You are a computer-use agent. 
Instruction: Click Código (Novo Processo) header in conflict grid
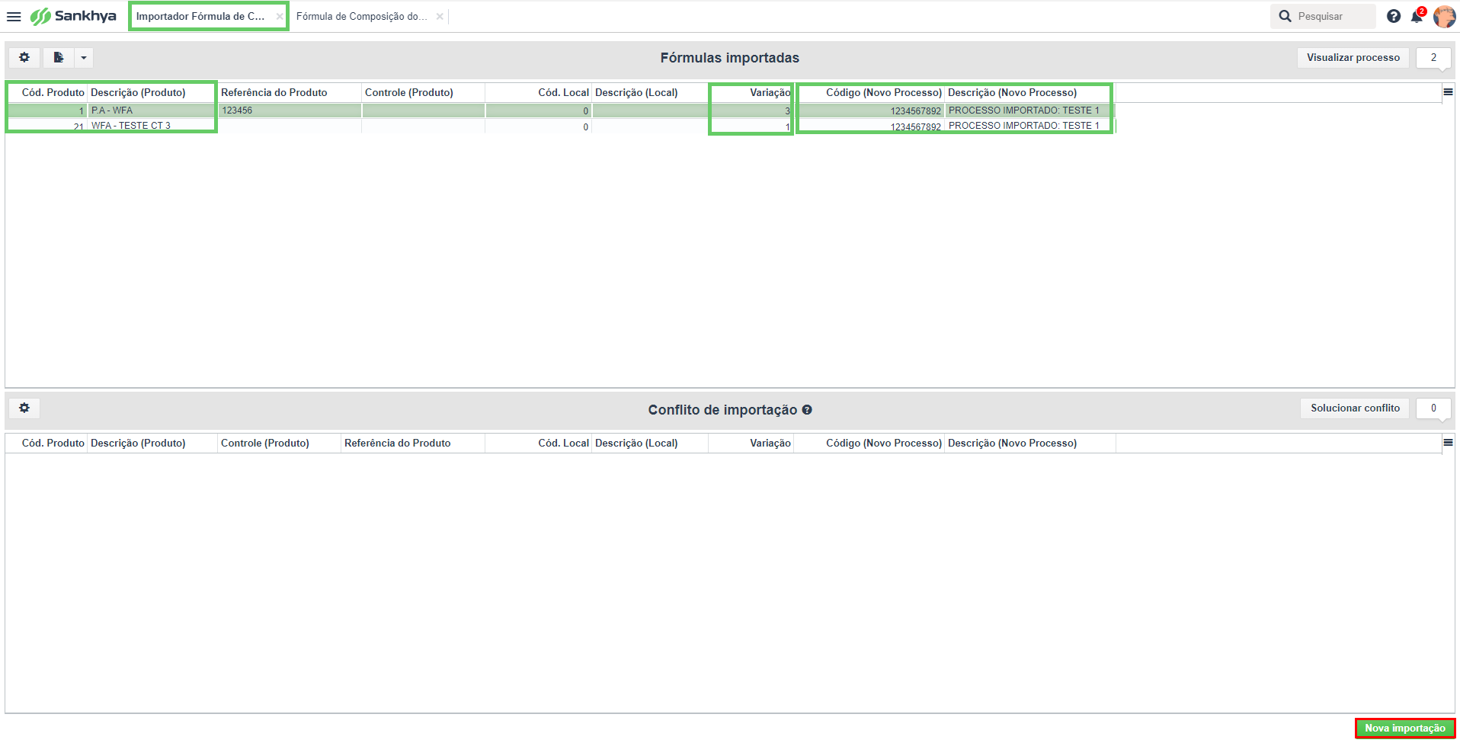(x=869, y=443)
